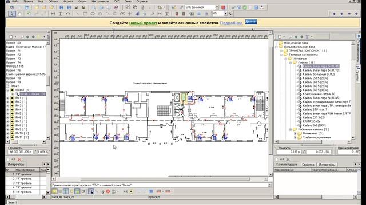Image resolution: width=366 pixels, height=205 pixels.
Task: Toggle the pressed cursor-mode button at bottom
Action: click(x=91, y=191)
